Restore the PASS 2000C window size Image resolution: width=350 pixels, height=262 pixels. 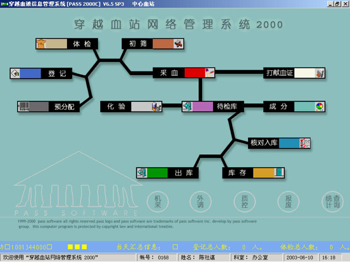[x=337, y=4]
